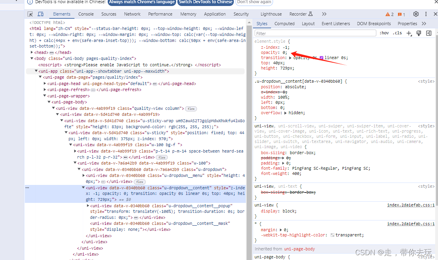Image resolution: width=438 pixels, height=260 pixels.
Task: Open transparent color swatch picker
Action: coord(332,235)
